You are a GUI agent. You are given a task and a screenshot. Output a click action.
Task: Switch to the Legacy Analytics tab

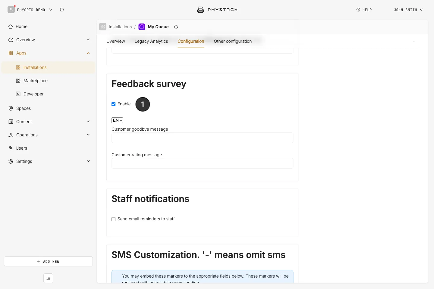point(151,41)
